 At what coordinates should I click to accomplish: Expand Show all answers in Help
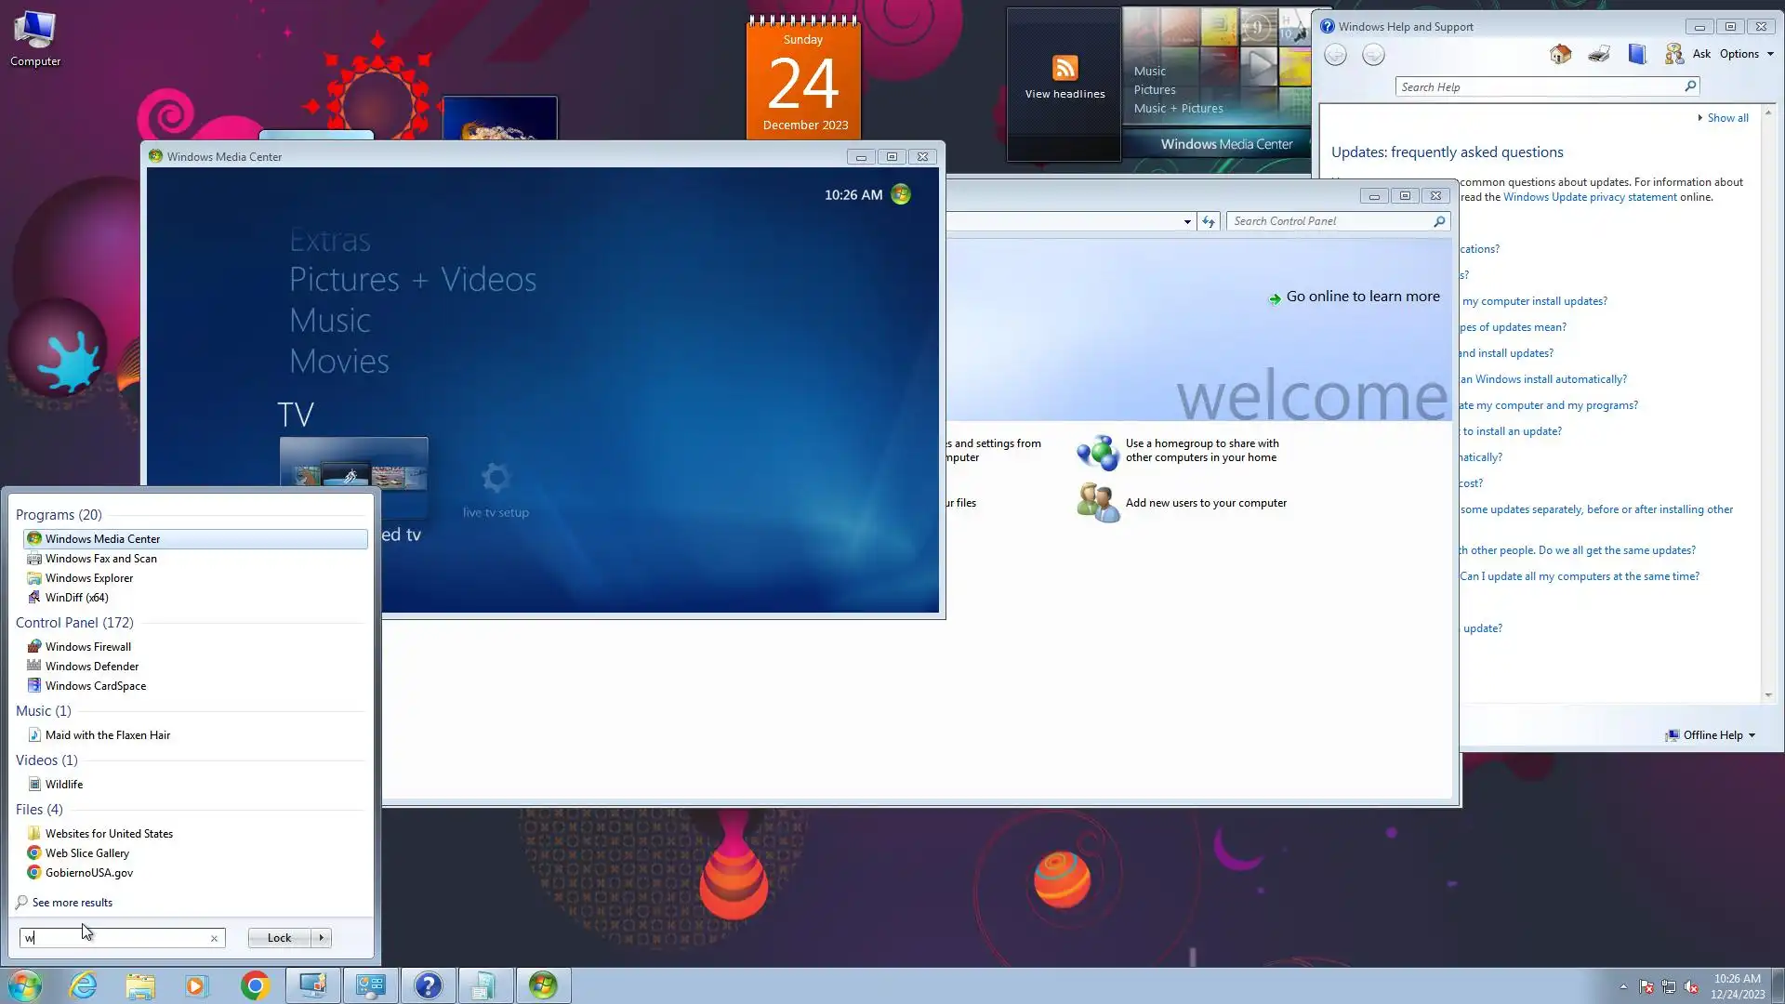tap(1726, 118)
